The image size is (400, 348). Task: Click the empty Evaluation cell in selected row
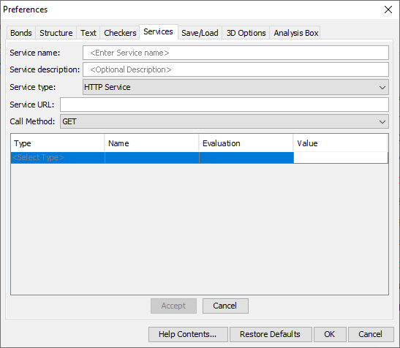pos(246,158)
